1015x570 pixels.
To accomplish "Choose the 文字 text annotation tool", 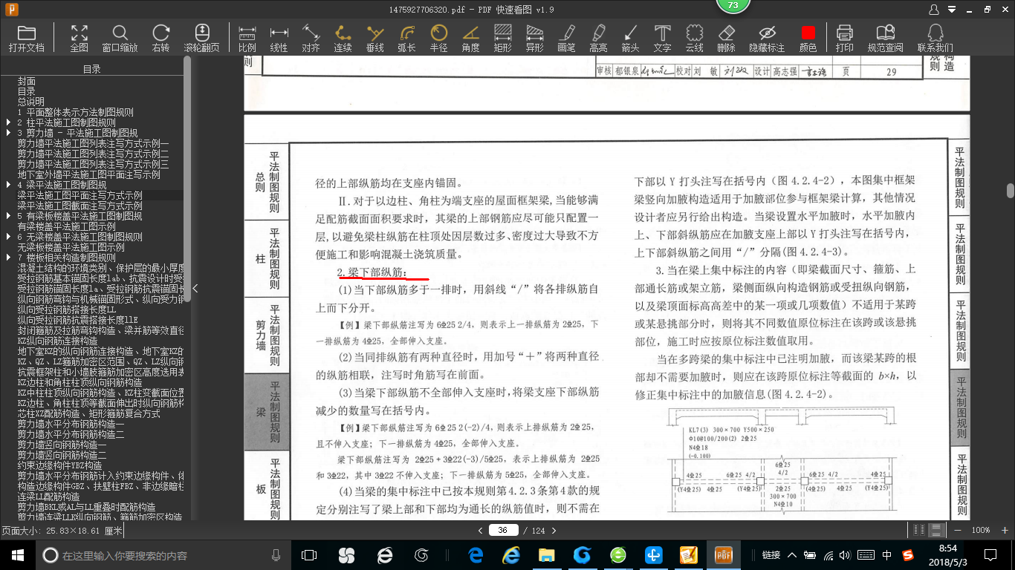I will (x=661, y=35).
